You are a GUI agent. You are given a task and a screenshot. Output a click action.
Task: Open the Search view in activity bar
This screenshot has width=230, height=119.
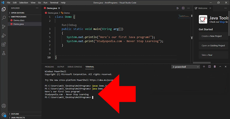(4, 18)
